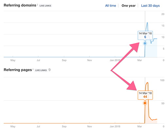The height and width of the screenshot is (131, 168).
Task: Click the blue peak of referring domains line
Action: [147, 23]
